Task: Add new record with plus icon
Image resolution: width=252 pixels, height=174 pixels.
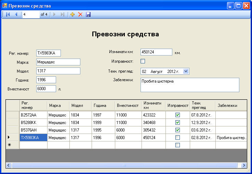Action: [72, 14]
